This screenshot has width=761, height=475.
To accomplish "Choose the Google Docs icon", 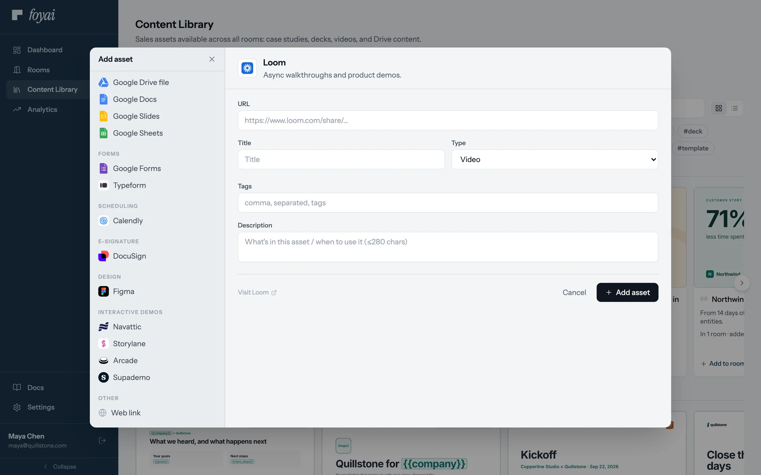I will pyautogui.click(x=103, y=99).
